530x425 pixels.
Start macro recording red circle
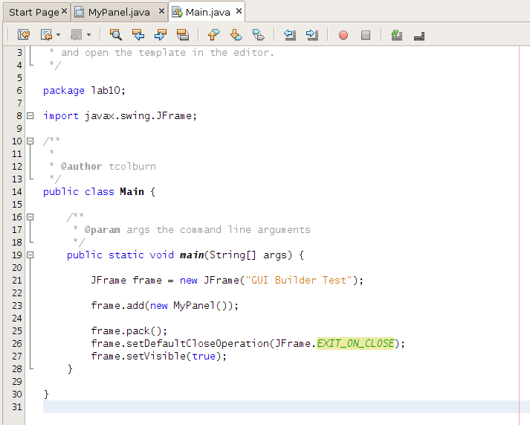tap(343, 35)
